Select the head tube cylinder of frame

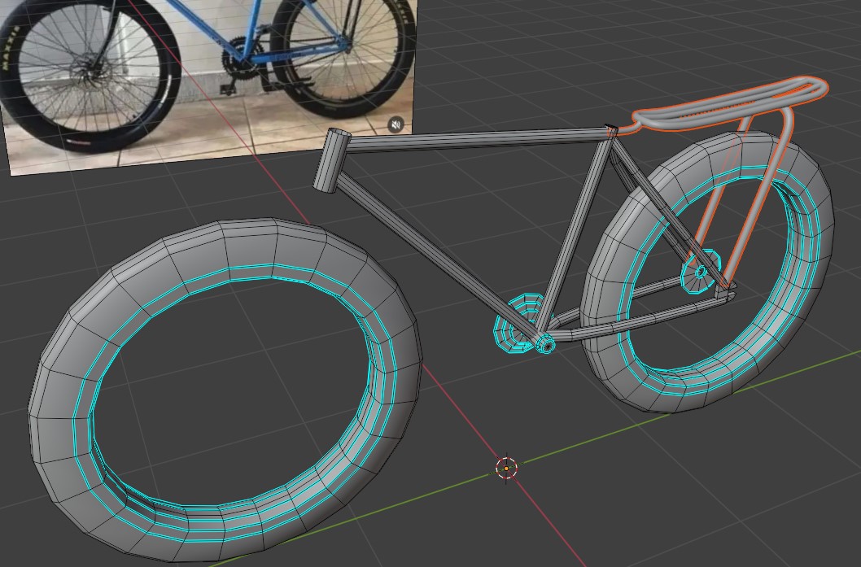(x=332, y=161)
